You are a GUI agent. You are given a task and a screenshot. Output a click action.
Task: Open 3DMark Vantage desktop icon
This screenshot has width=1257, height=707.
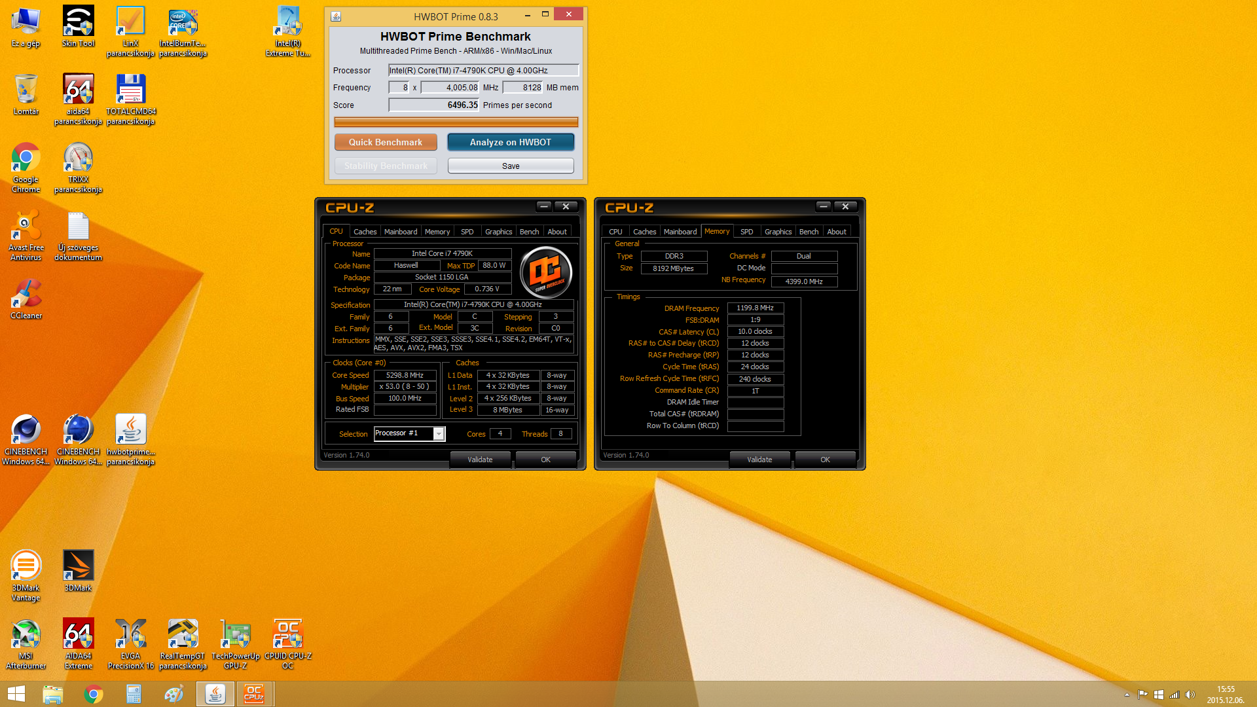point(26,575)
